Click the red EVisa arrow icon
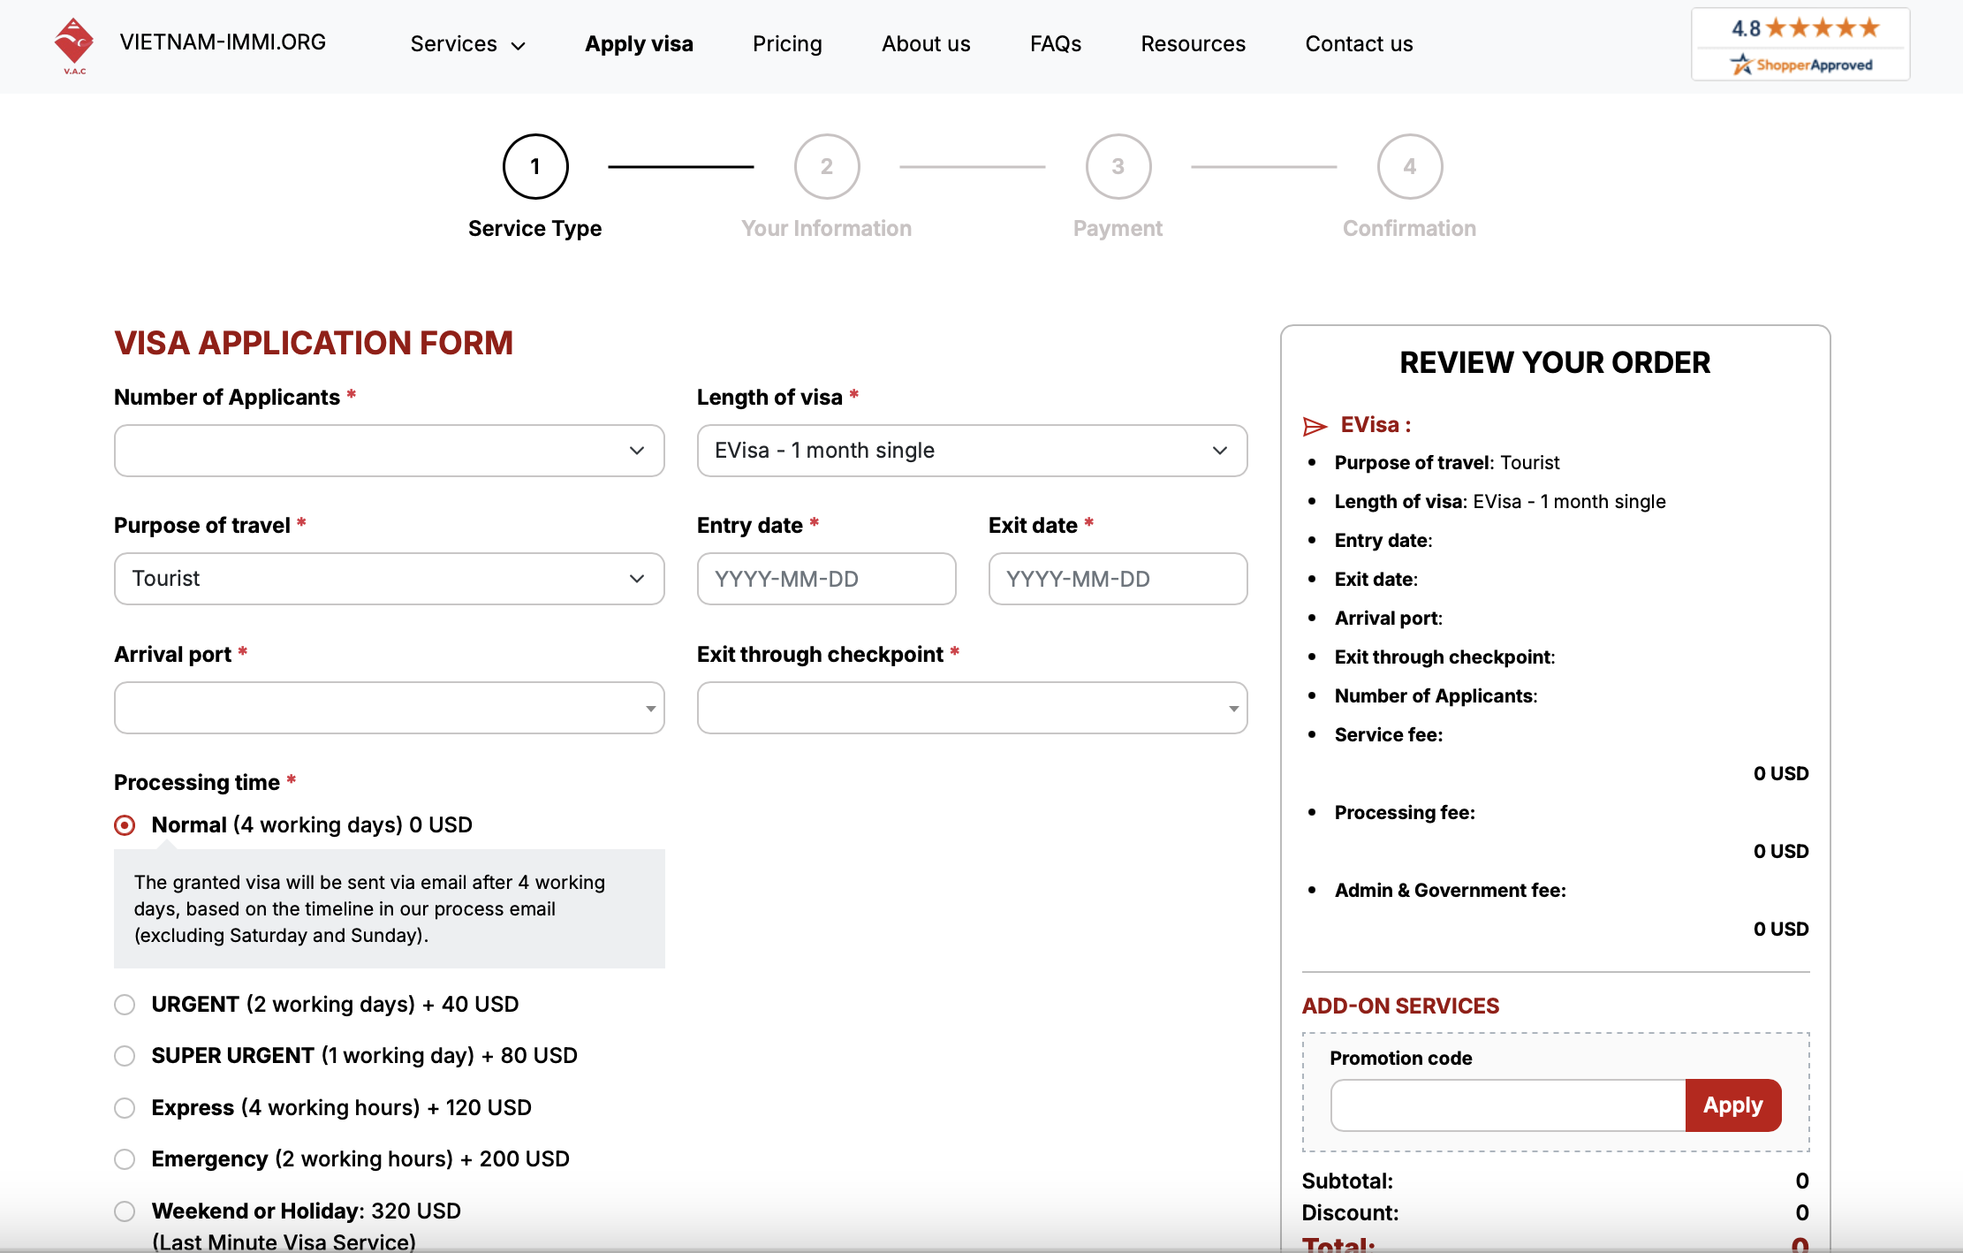The image size is (1963, 1253). pos(1315,427)
